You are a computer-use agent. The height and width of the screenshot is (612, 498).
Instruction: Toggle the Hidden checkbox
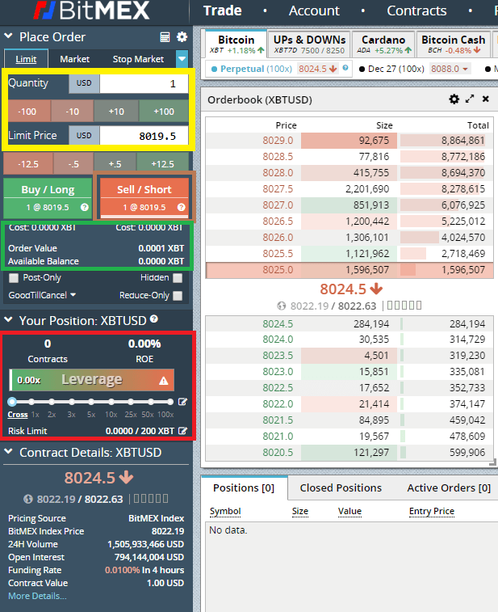(x=178, y=278)
